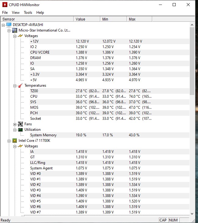The height and width of the screenshot is (223, 198).
Task: Click the Intel Core i7 Voltages icon
Action: pos(20,146)
